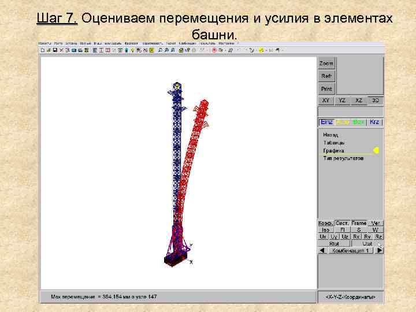
Task: Switch to the 3D view
Action: click(x=375, y=101)
